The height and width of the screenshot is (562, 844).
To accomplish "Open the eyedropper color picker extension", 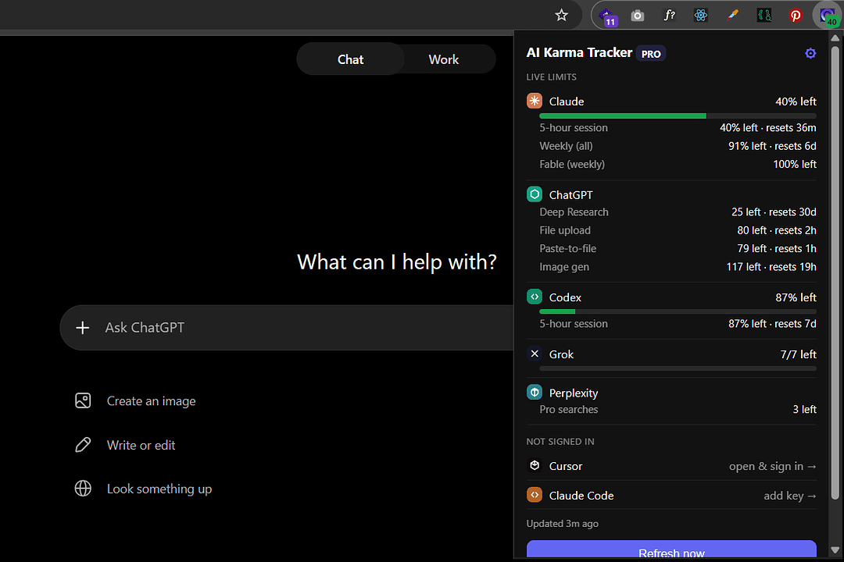I will pyautogui.click(x=732, y=15).
